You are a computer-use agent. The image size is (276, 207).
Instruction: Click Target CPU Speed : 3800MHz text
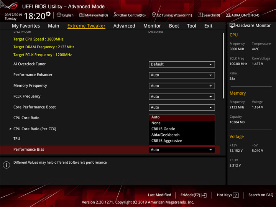tap(38, 39)
